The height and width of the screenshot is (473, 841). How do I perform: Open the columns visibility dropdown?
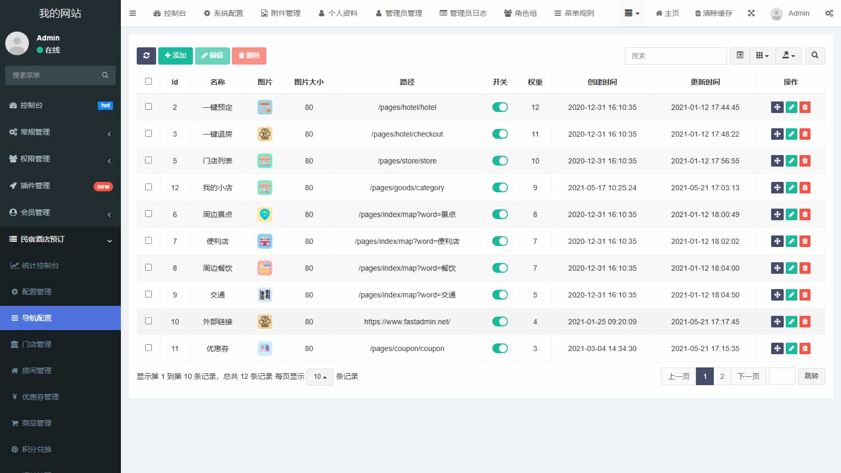pos(762,56)
